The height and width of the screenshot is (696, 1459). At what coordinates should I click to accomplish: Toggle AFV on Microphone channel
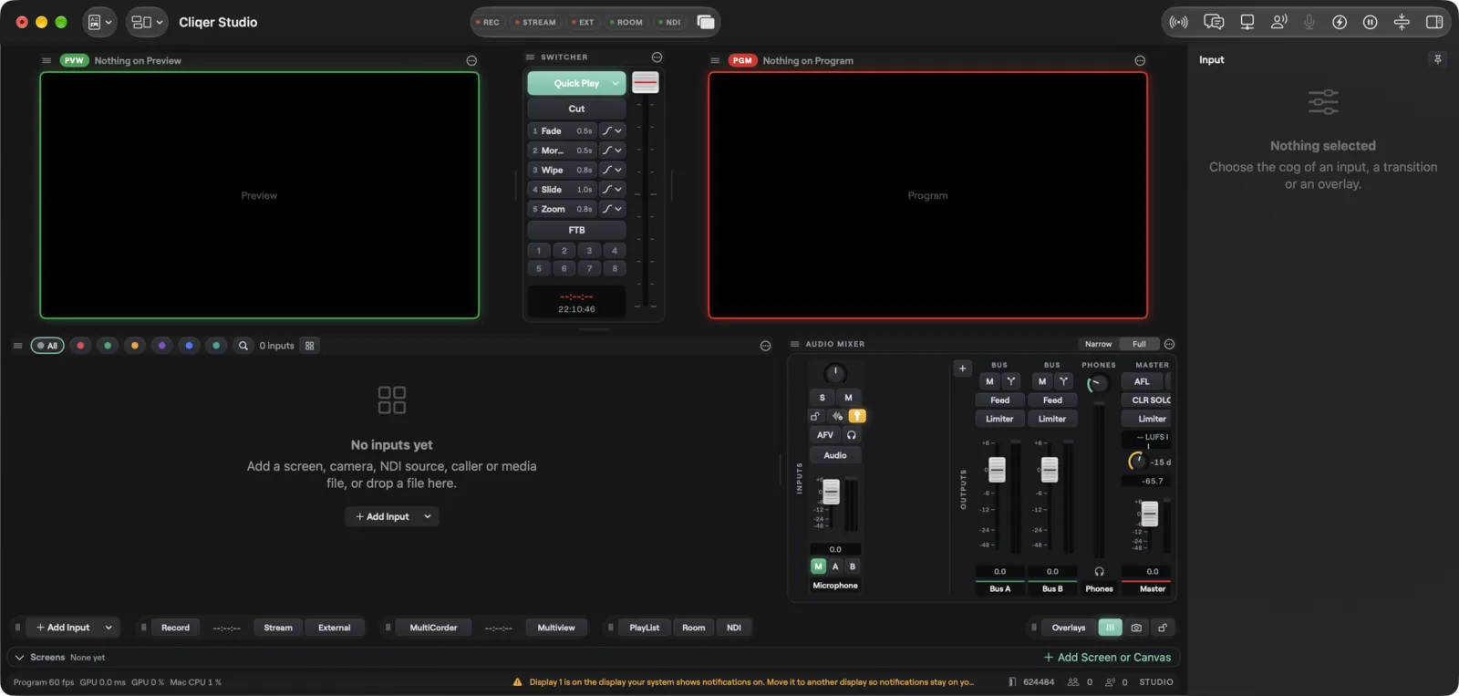825,435
